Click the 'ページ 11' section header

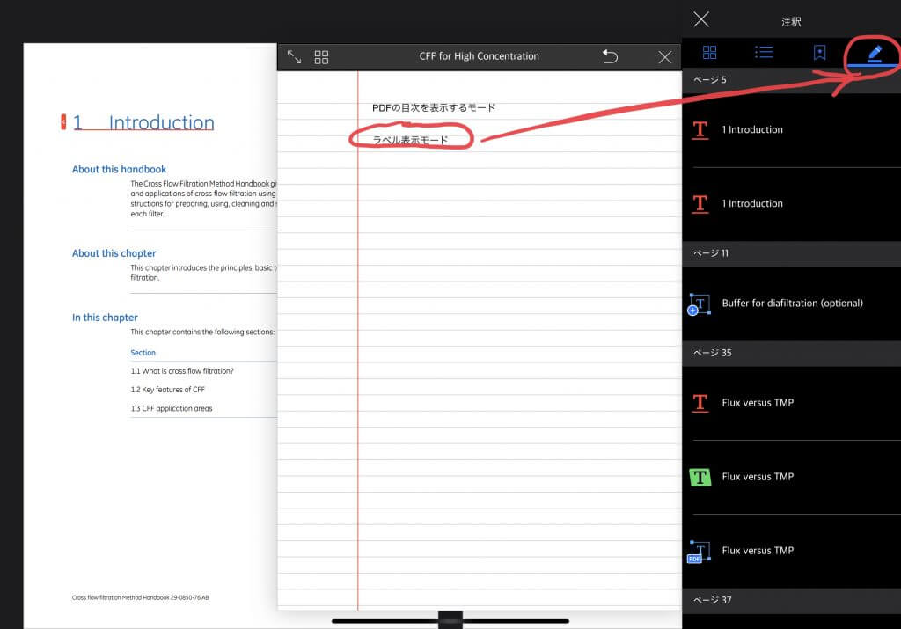(791, 253)
